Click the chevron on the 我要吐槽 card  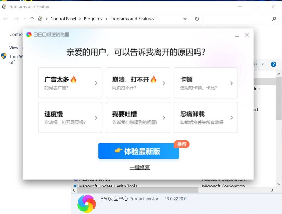pyautogui.click(x=164, y=118)
